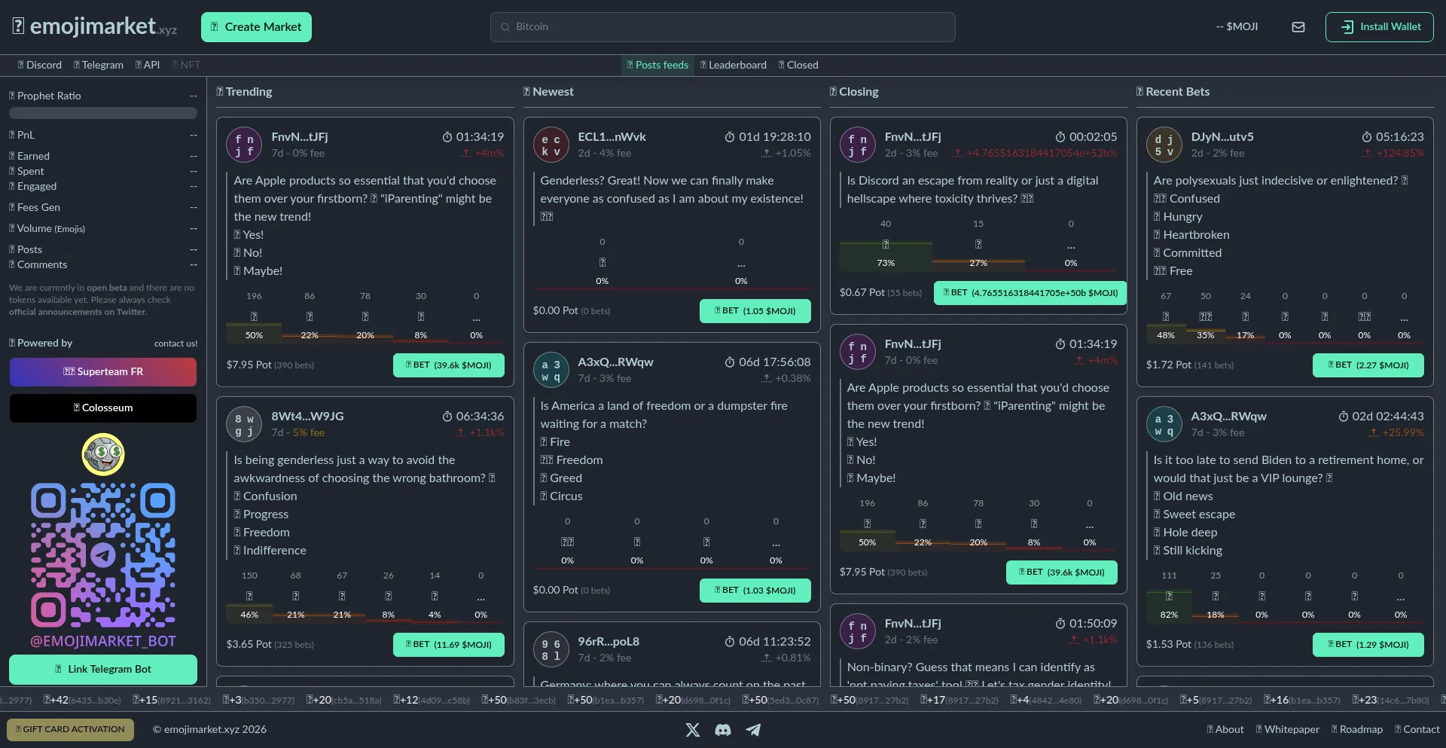Open the Whitepaper footer link
The width and height of the screenshot is (1446, 748).
coord(1286,729)
